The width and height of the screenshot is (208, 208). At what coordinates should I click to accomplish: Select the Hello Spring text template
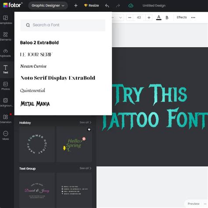(x=74, y=144)
